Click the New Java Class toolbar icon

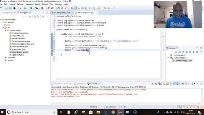coord(52,8)
